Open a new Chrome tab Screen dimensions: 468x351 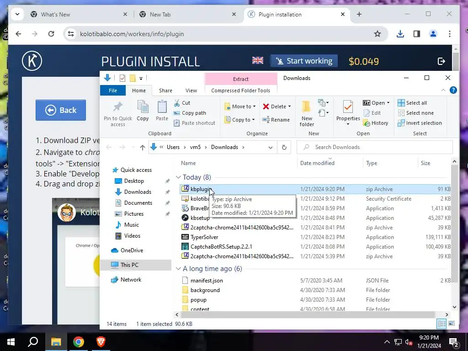click(359, 14)
